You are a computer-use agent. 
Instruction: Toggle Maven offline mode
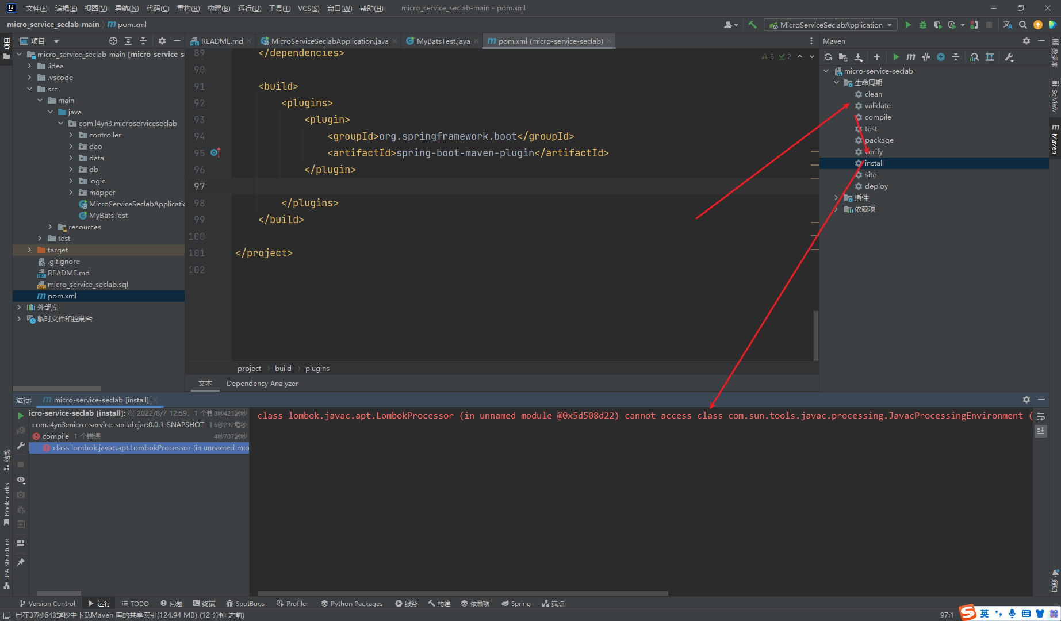pyautogui.click(x=926, y=57)
